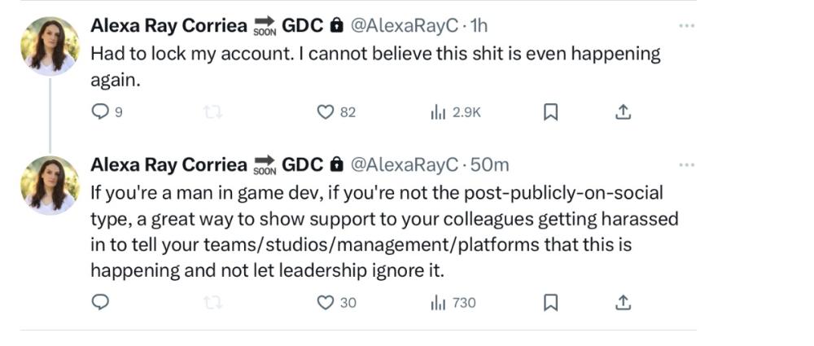Reply to the first tweet about locking account
The width and height of the screenshot is (814, 346).
click(100, 112)
